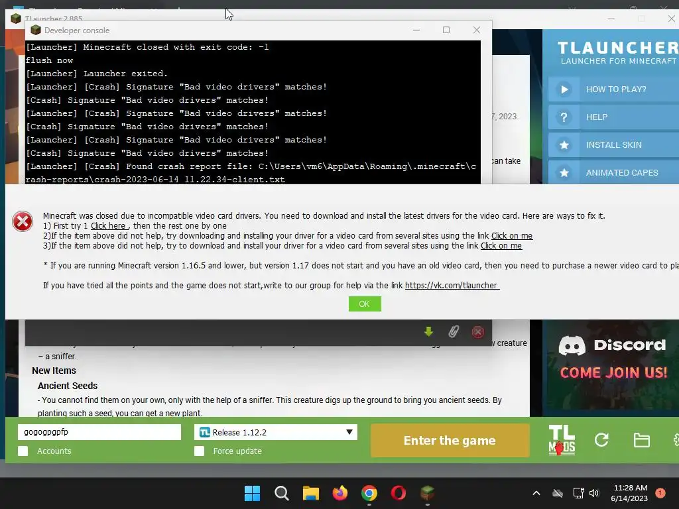
Task: Click the notification badge in tray
Action: tap(660, 493)
